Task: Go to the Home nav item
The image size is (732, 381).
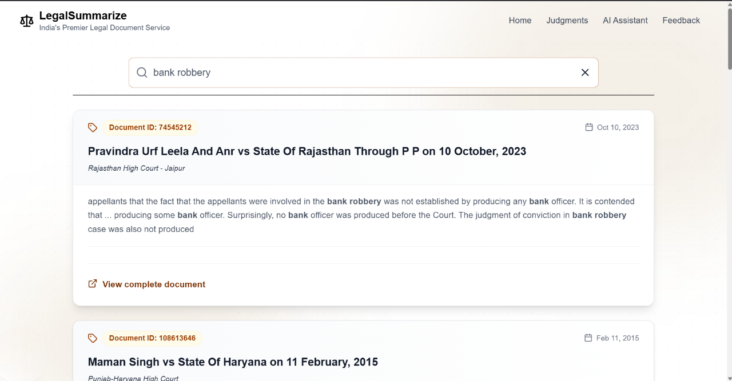Action: (x=520, y=21)
